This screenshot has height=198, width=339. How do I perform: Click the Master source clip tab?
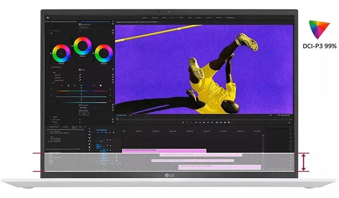(61, 22)
